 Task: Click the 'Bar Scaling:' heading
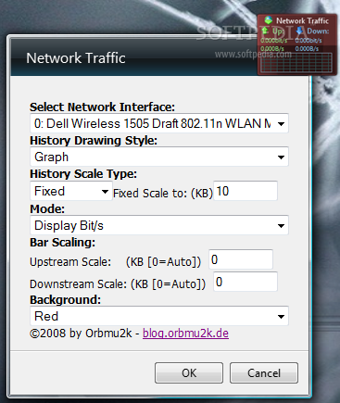[x=63, y=243]
